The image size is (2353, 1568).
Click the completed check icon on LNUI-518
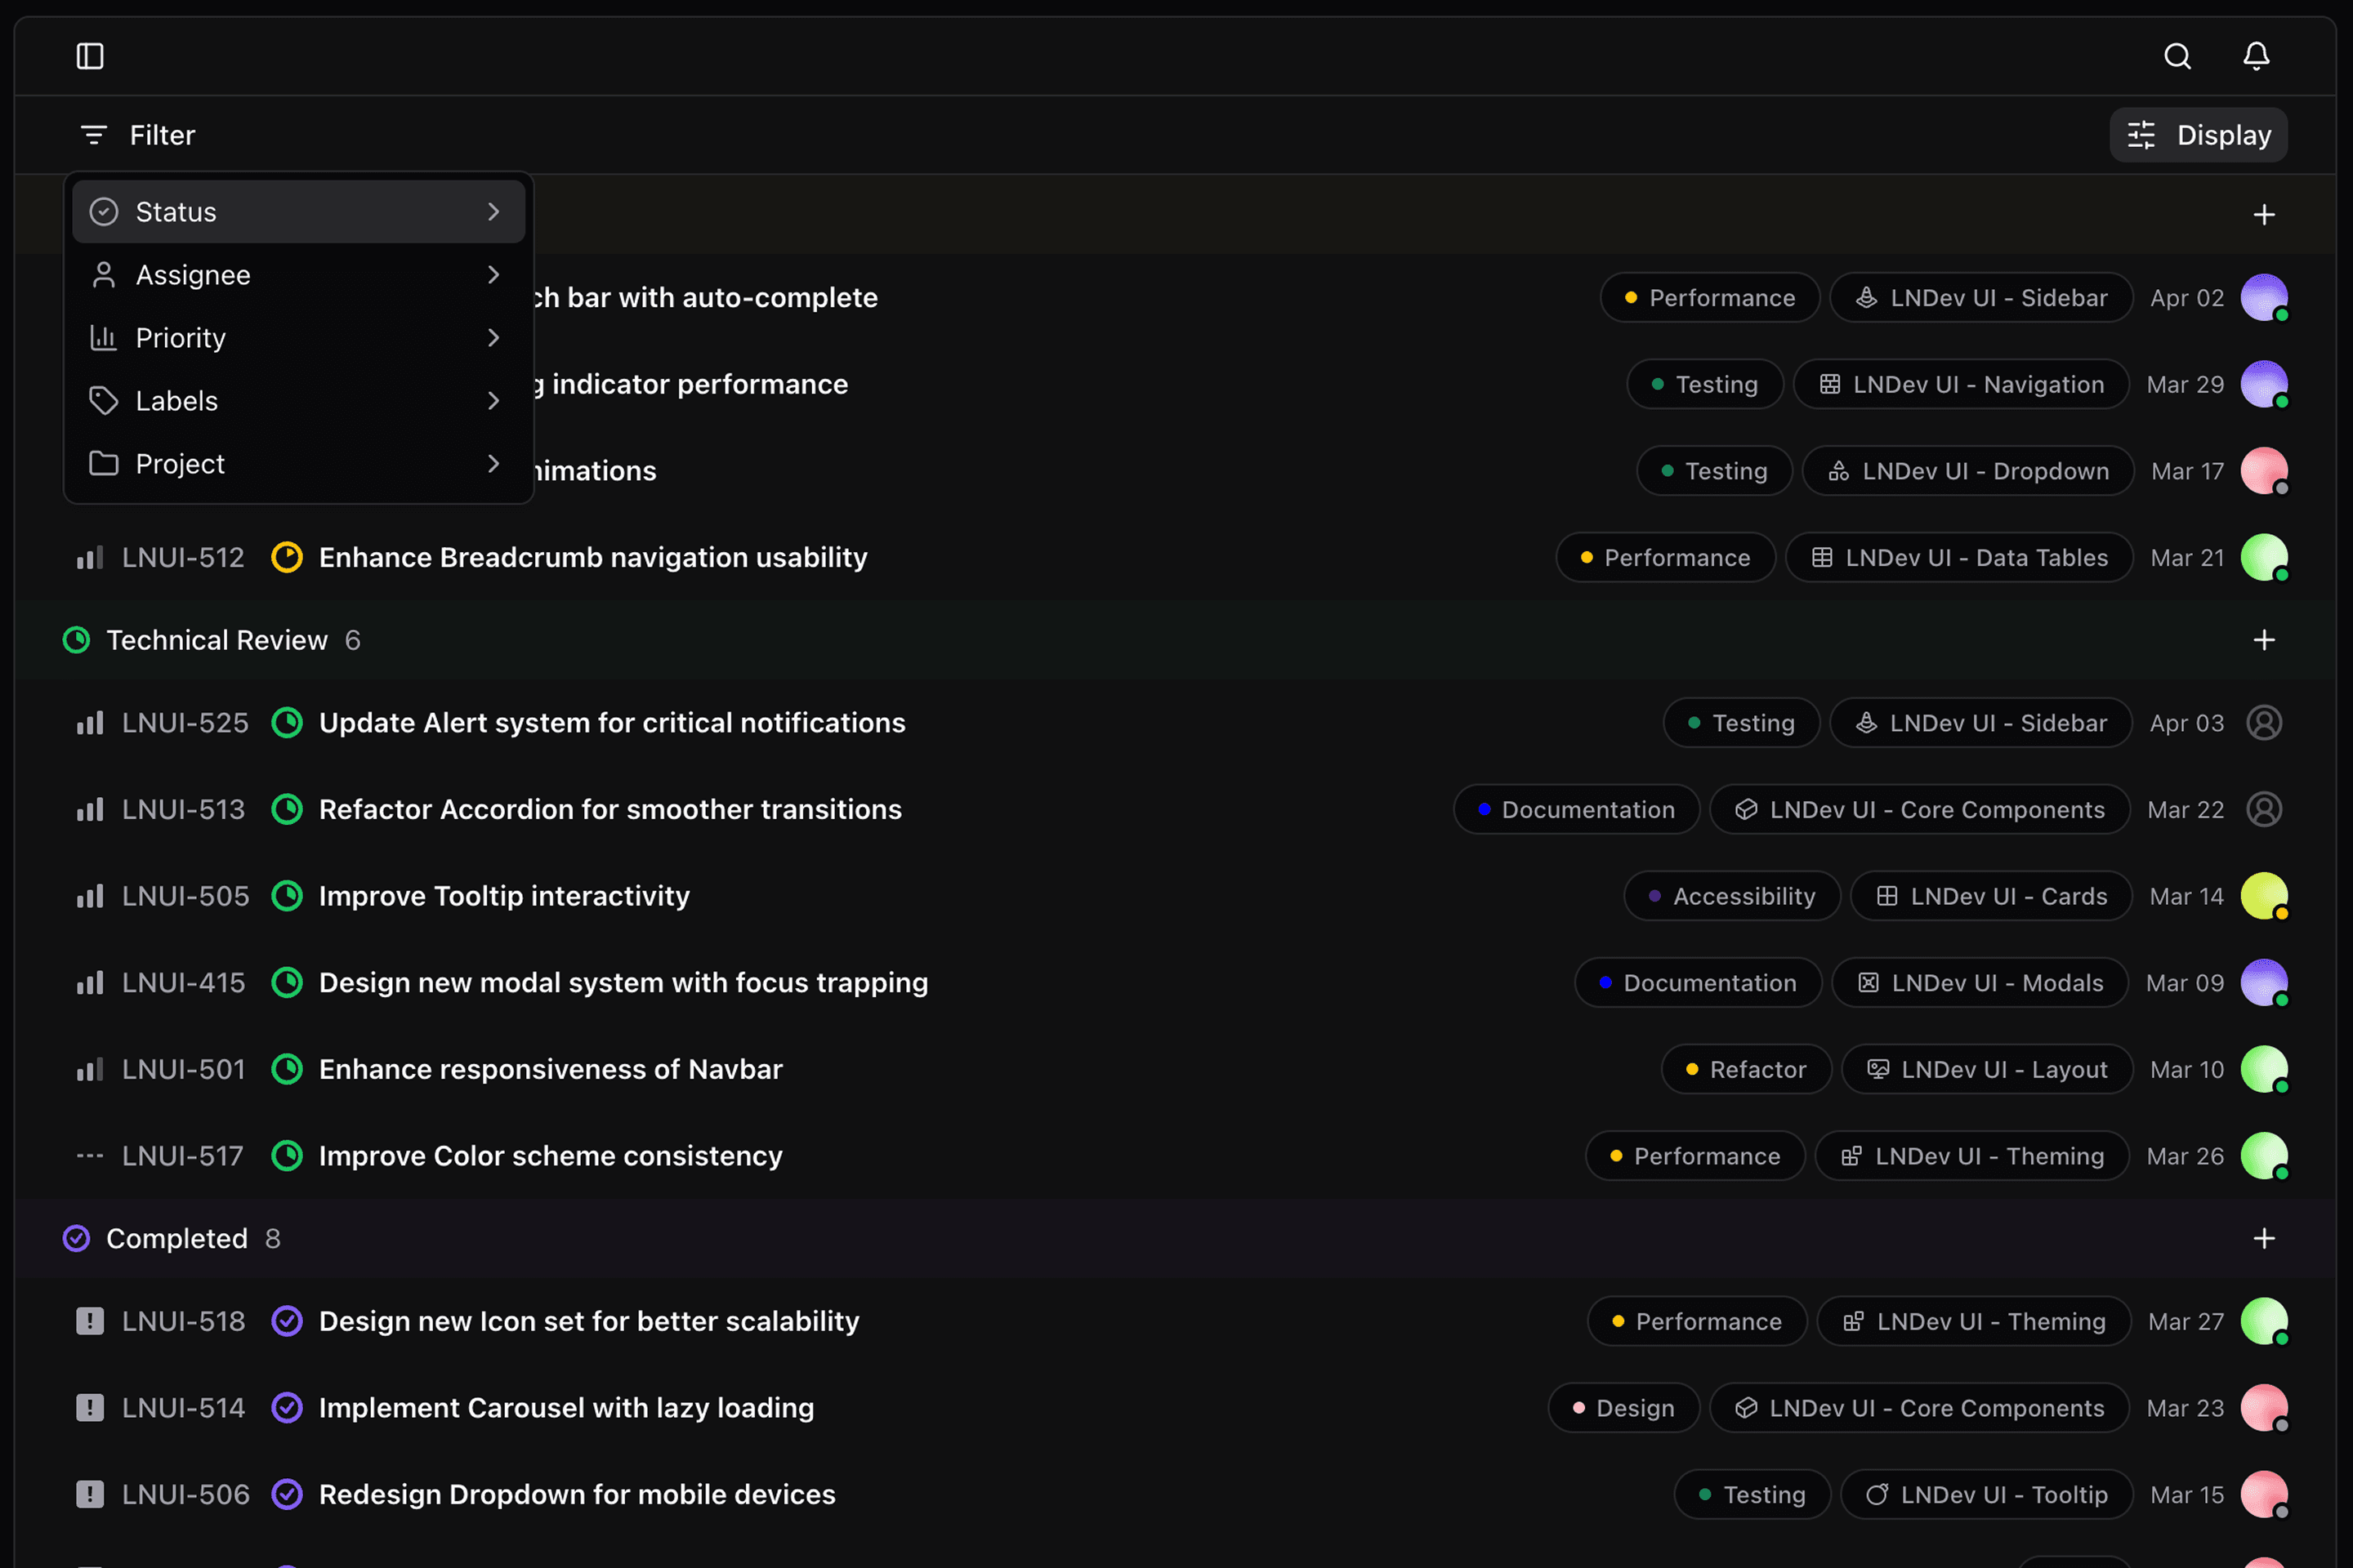[287, 1320]
